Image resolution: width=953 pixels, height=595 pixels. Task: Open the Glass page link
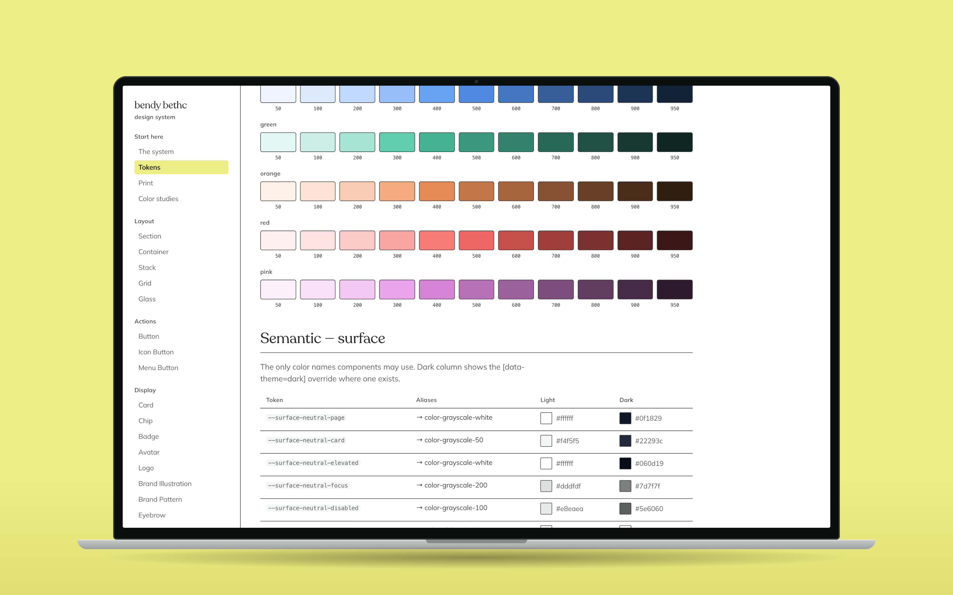coord(147,299)
